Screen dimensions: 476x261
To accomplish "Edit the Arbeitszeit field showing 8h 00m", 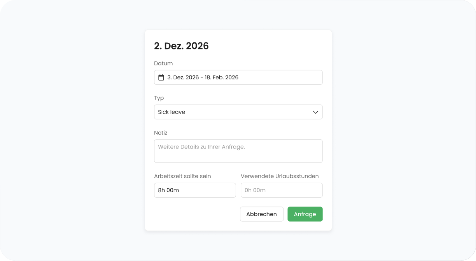I will 195,190.
